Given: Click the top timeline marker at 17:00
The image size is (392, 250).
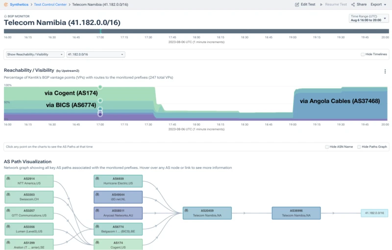Looking at the screenshot, I should [x=100, y=31].
